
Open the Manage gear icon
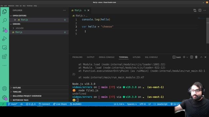(x=5, y=97)
